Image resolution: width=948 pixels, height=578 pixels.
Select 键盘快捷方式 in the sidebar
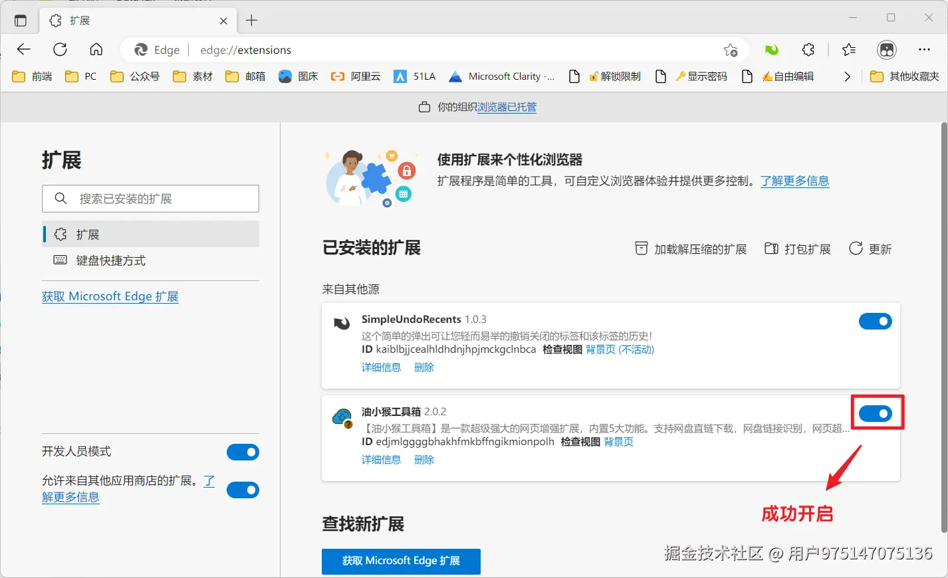click(150, 260)
